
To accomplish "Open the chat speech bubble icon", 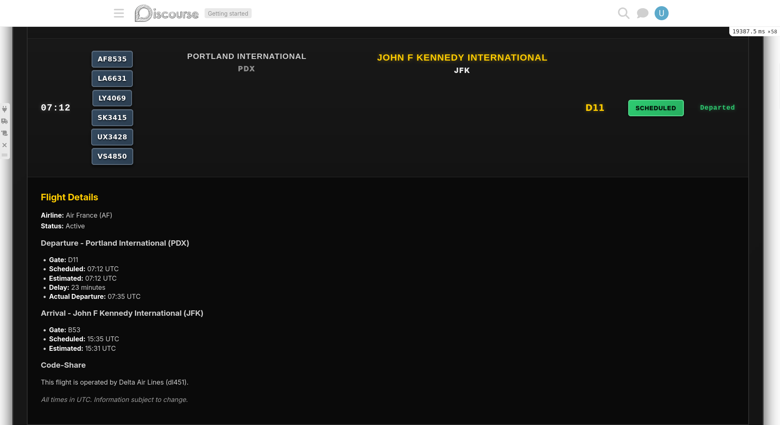I will point(642,13).
